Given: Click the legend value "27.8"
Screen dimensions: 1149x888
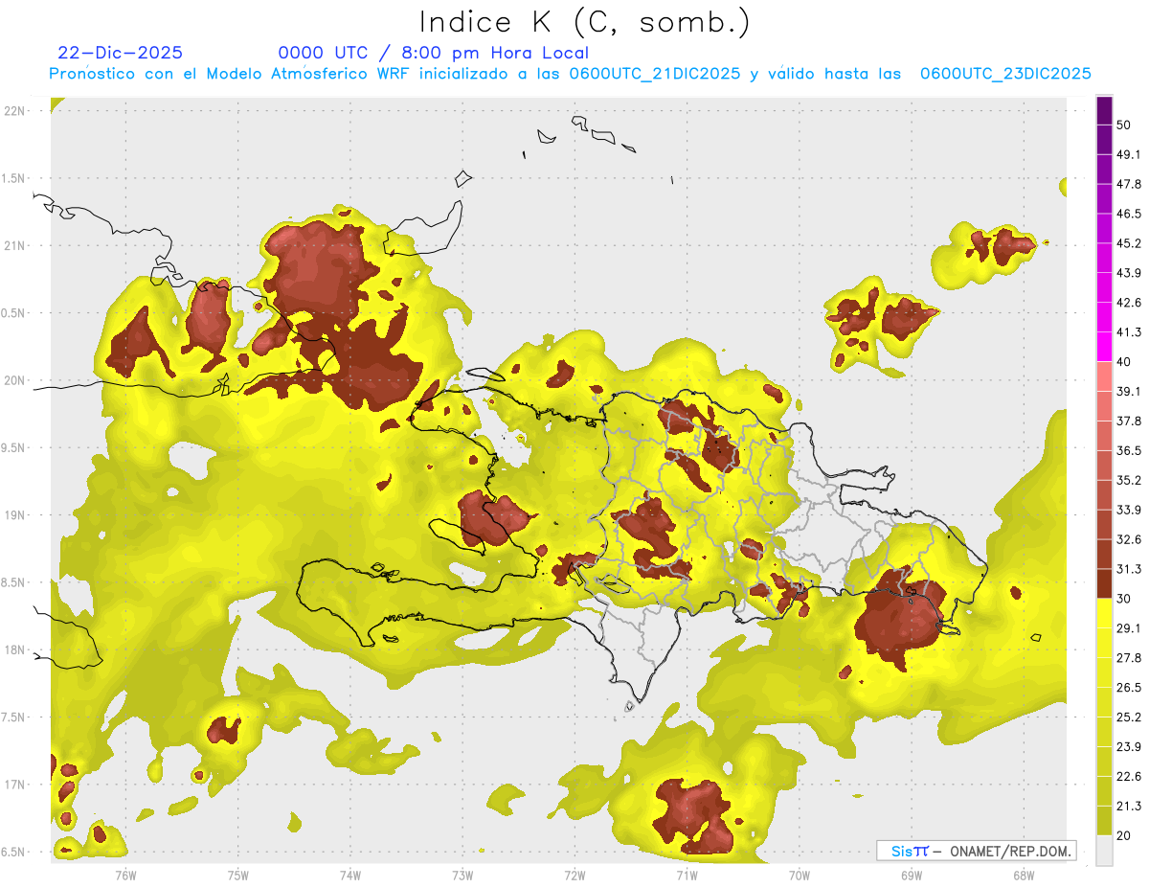Looking at the screenshot, I should [1128, 658].
